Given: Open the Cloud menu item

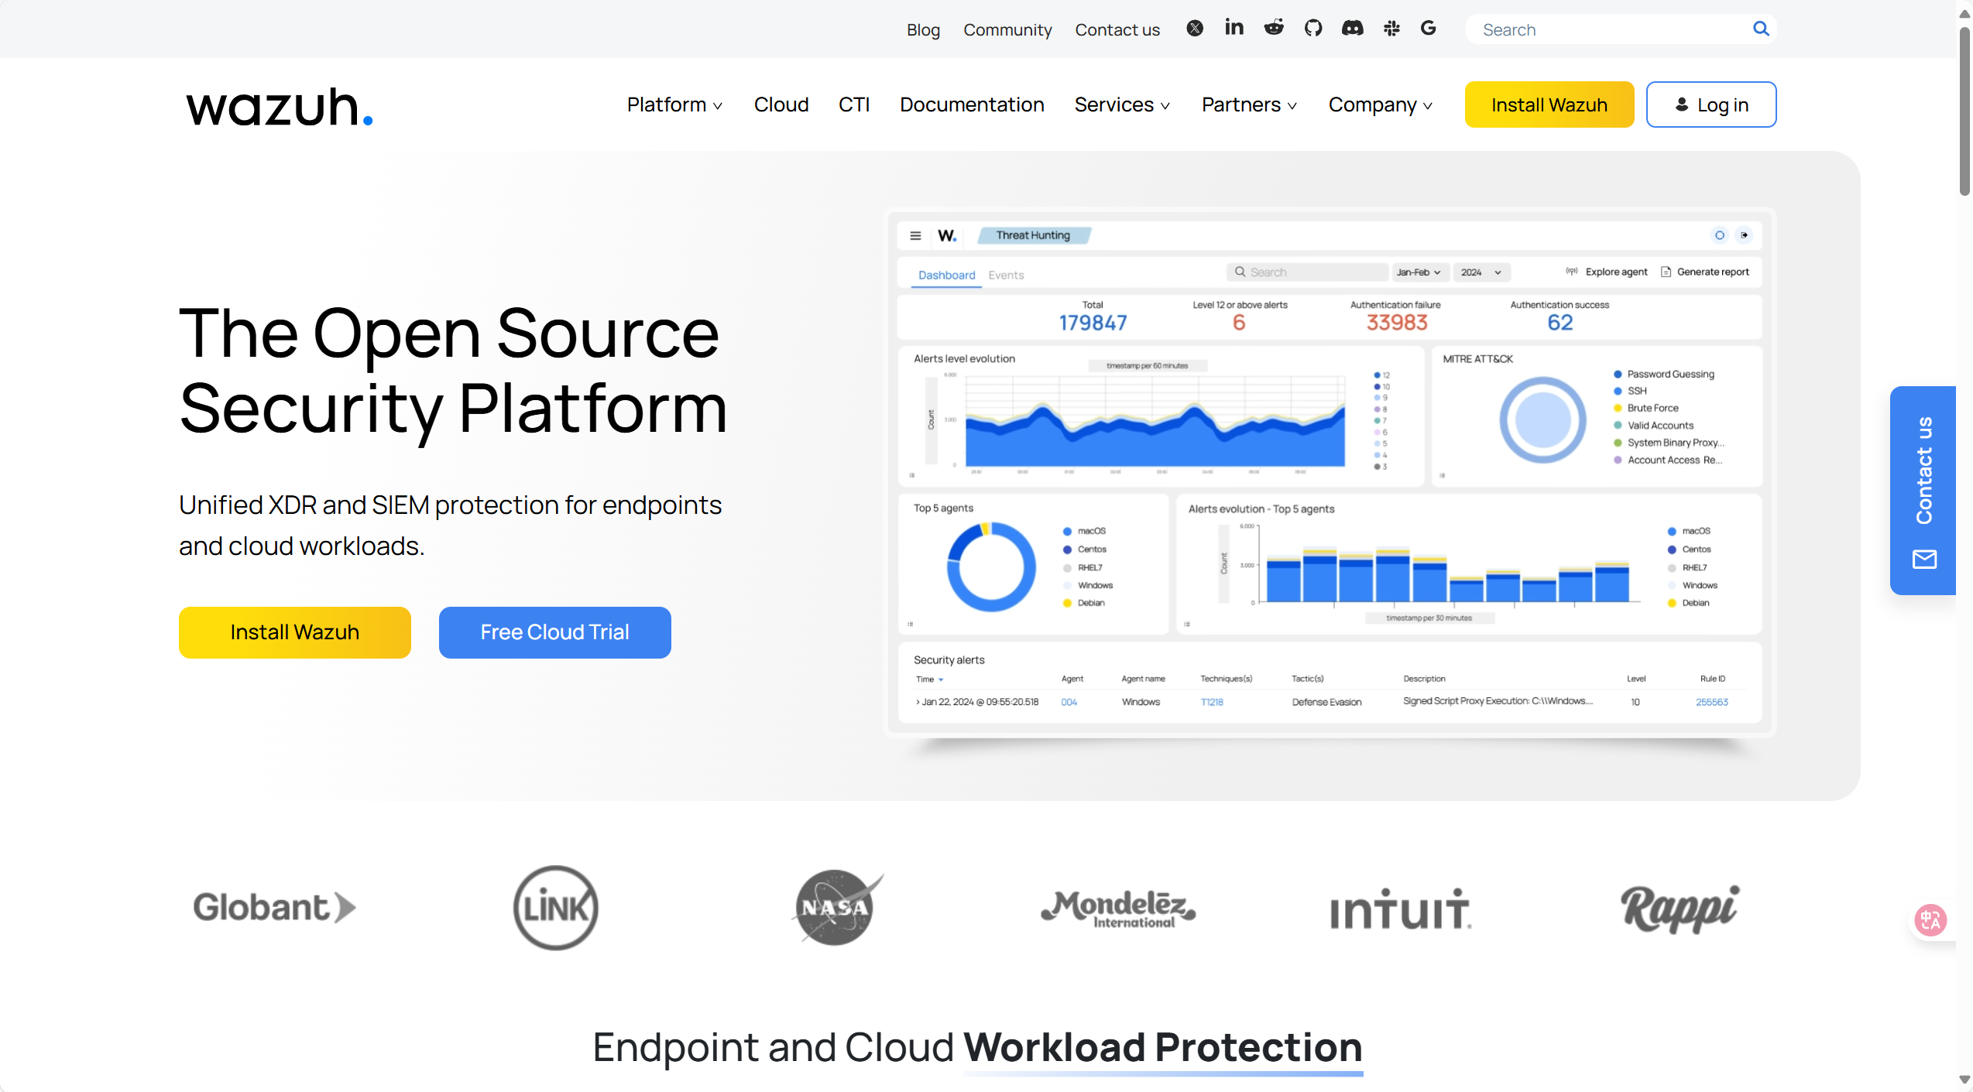Looking at the screenshot, I should click(781, 104).
